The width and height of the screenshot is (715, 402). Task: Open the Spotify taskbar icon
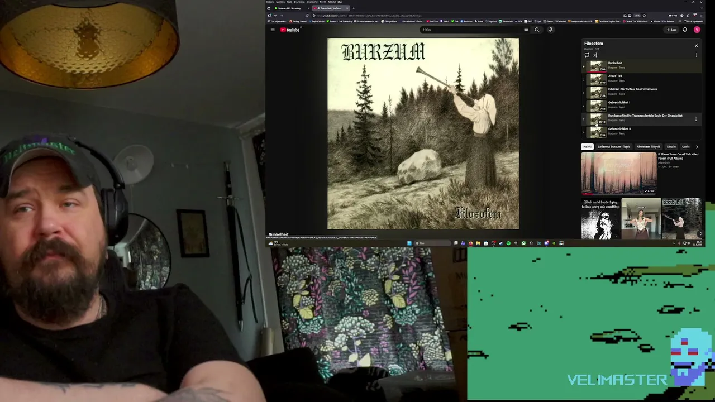coord(508,243)
